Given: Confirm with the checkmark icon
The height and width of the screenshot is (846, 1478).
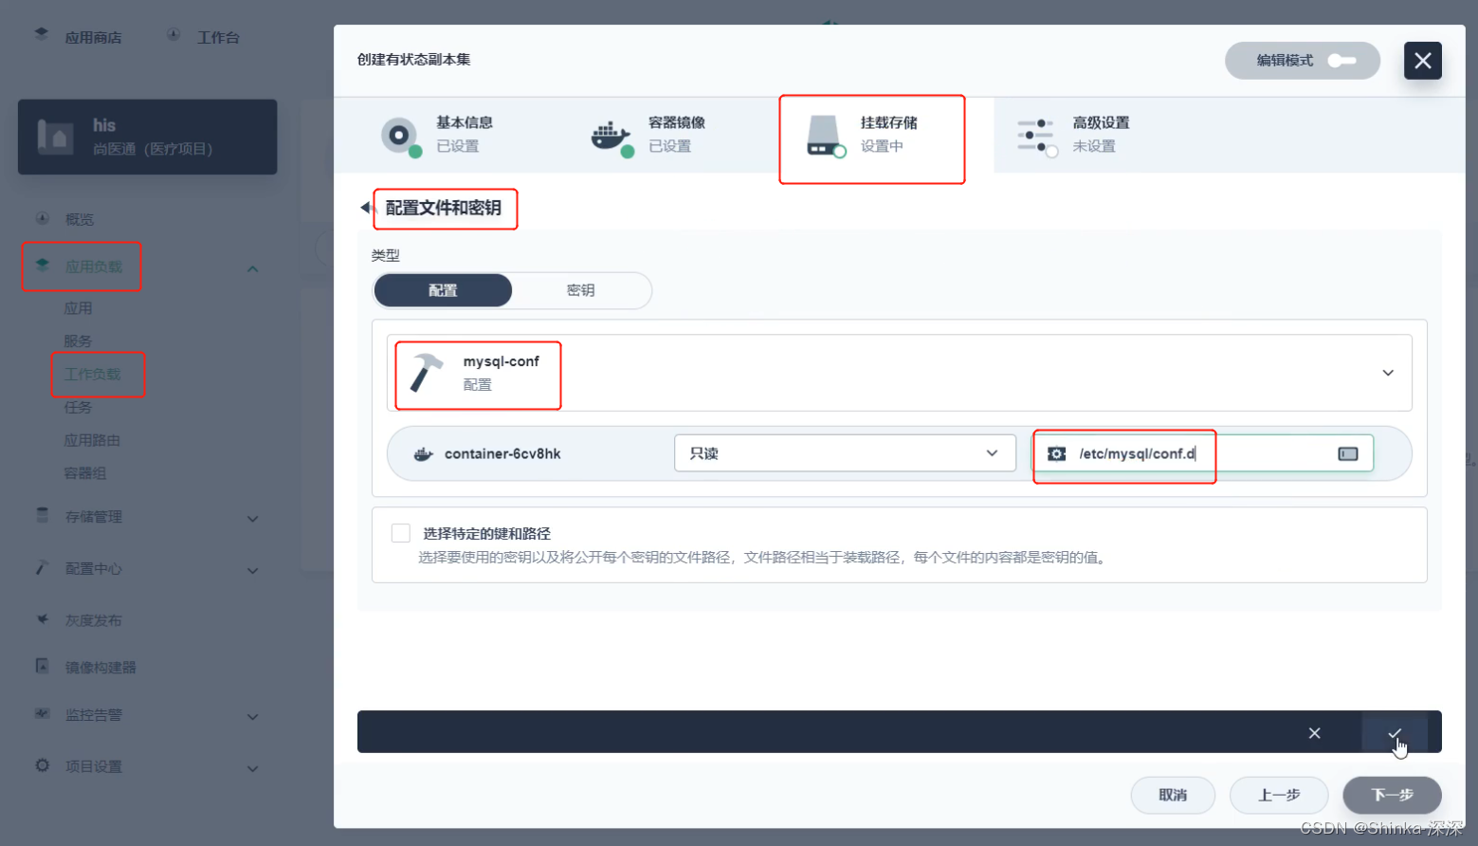Looking at the screenshot, I should [1395, 733].
